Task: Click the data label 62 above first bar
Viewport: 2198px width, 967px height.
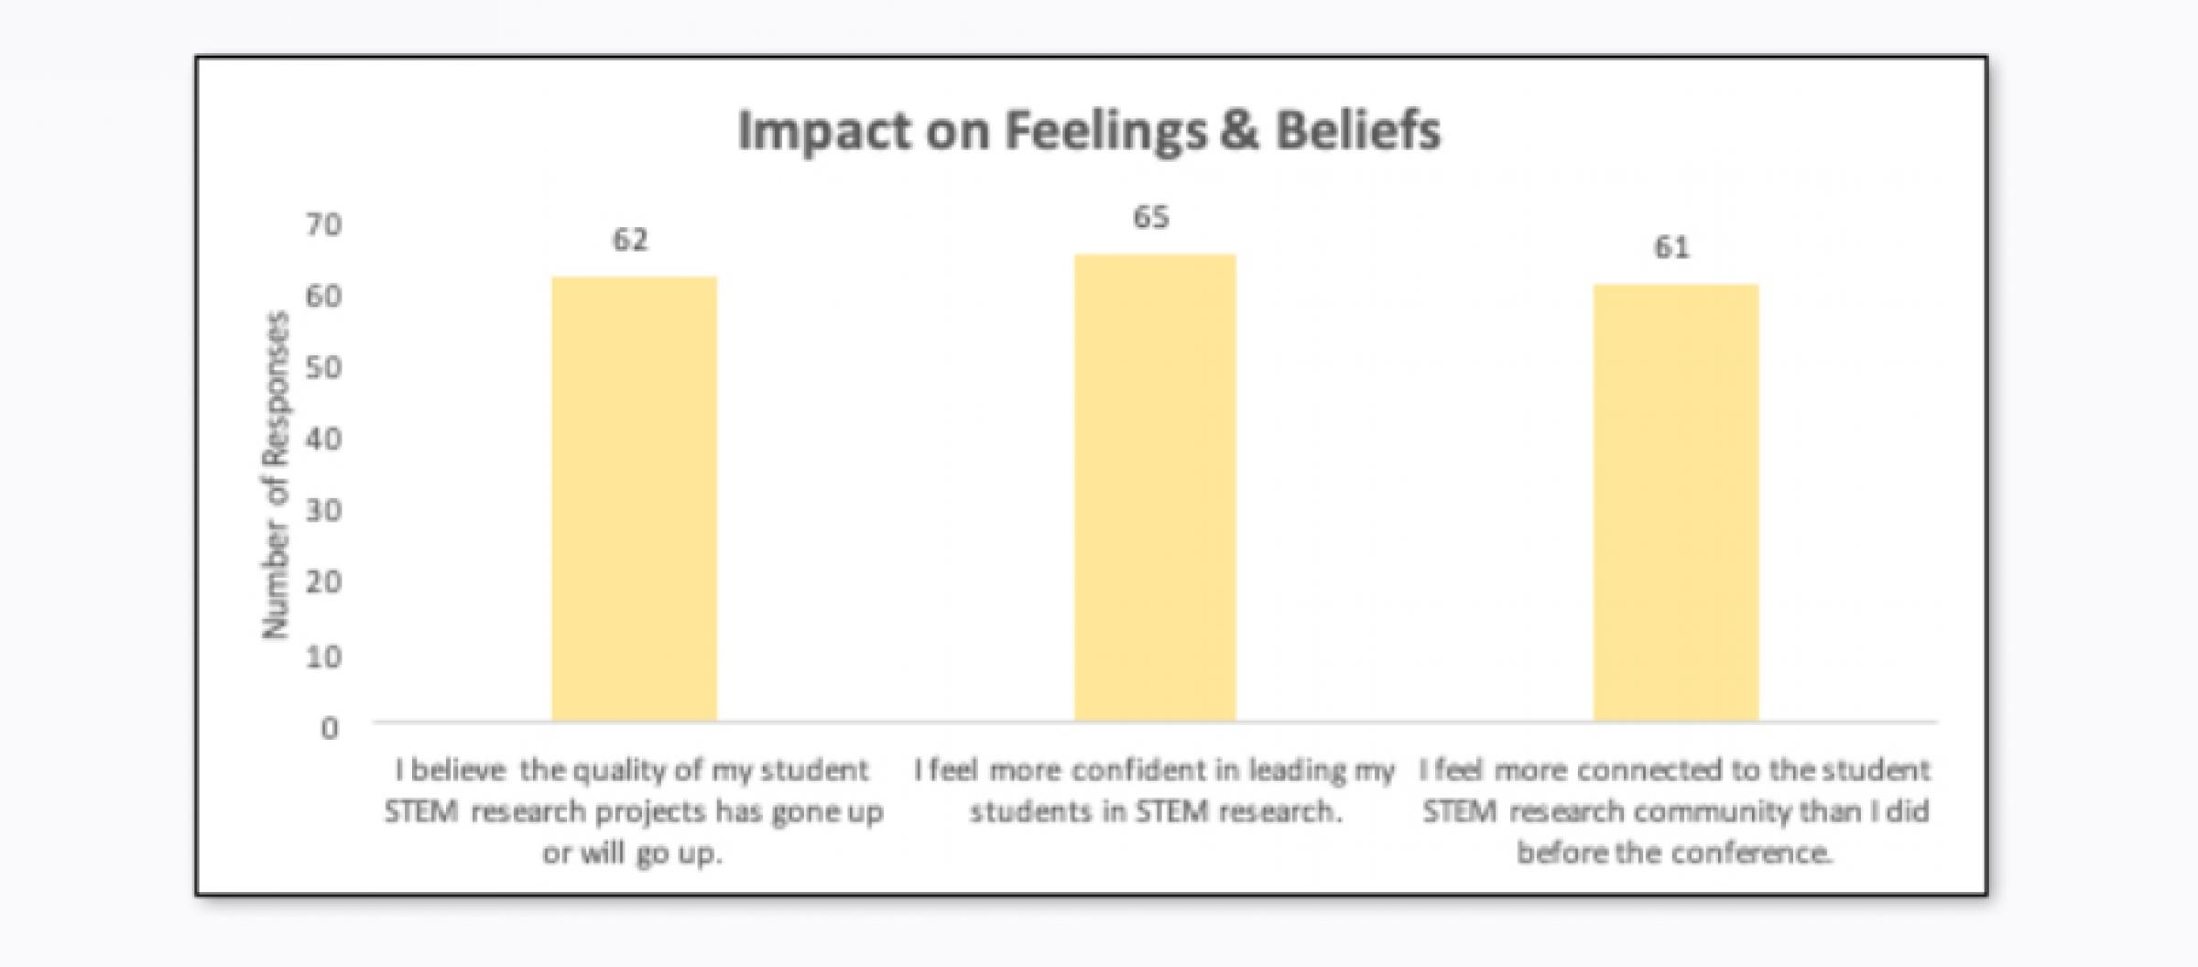Action: click(630, 240)
